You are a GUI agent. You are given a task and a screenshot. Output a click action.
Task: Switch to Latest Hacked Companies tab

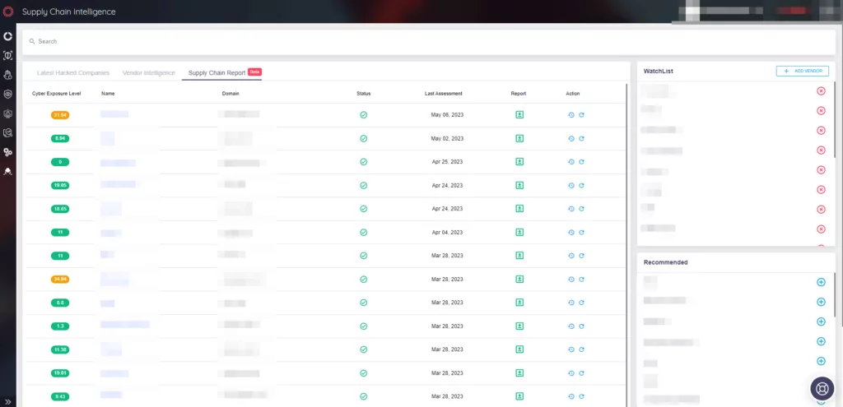(73, 73)
